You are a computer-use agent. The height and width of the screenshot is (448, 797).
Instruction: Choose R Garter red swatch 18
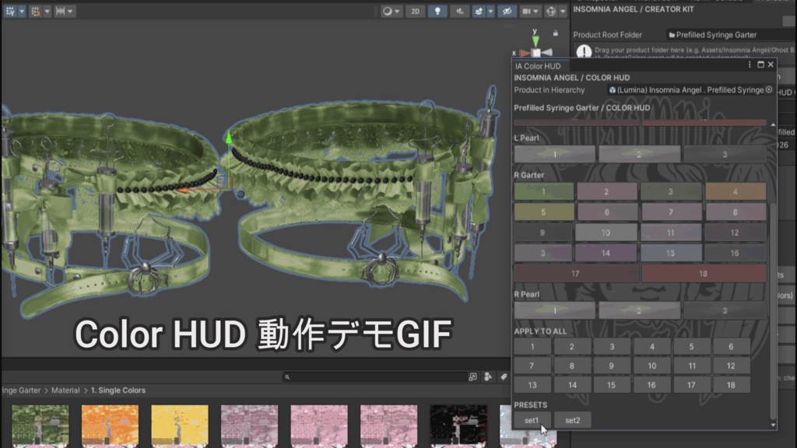pos(704,273)
